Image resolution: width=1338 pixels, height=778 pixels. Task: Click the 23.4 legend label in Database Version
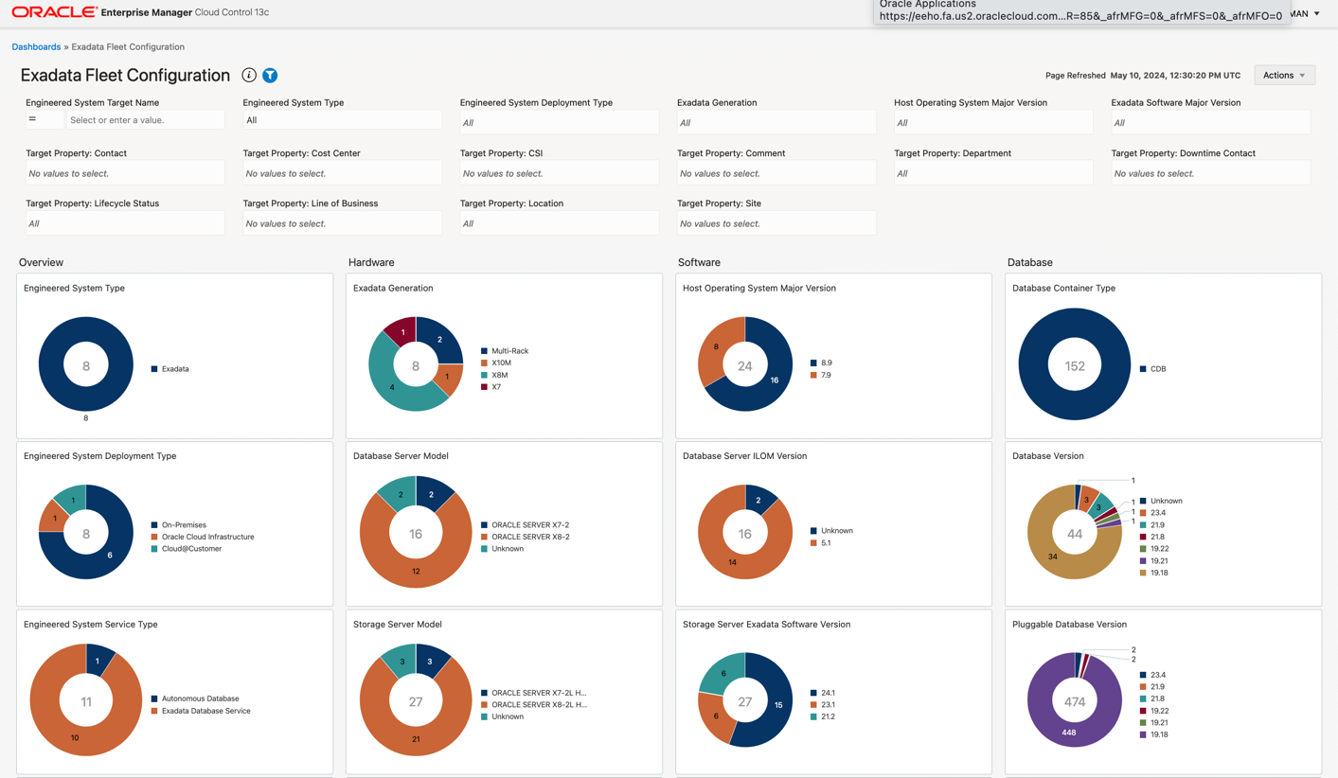[x=1158, y=513]
